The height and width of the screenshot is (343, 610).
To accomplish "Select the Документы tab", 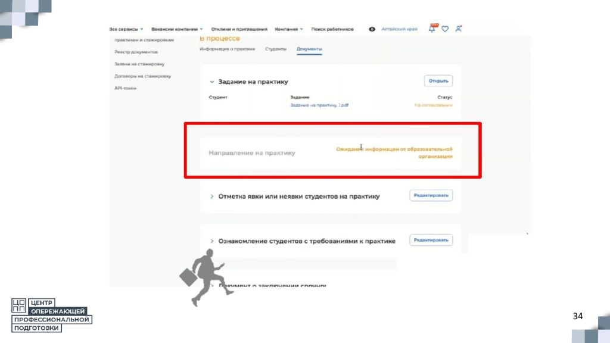I will coord(309,49).
